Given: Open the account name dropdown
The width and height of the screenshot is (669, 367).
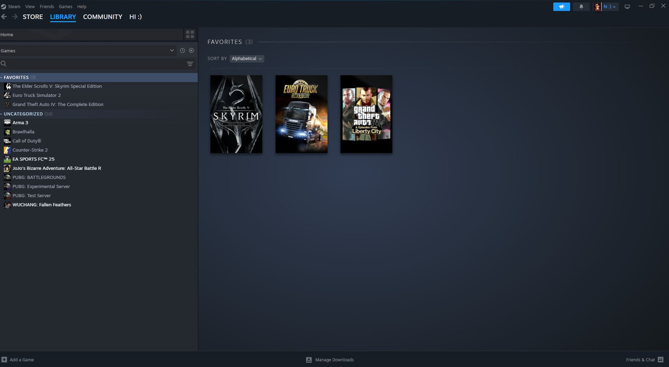Looking at the screenshot, I should (x=610, y=7).
